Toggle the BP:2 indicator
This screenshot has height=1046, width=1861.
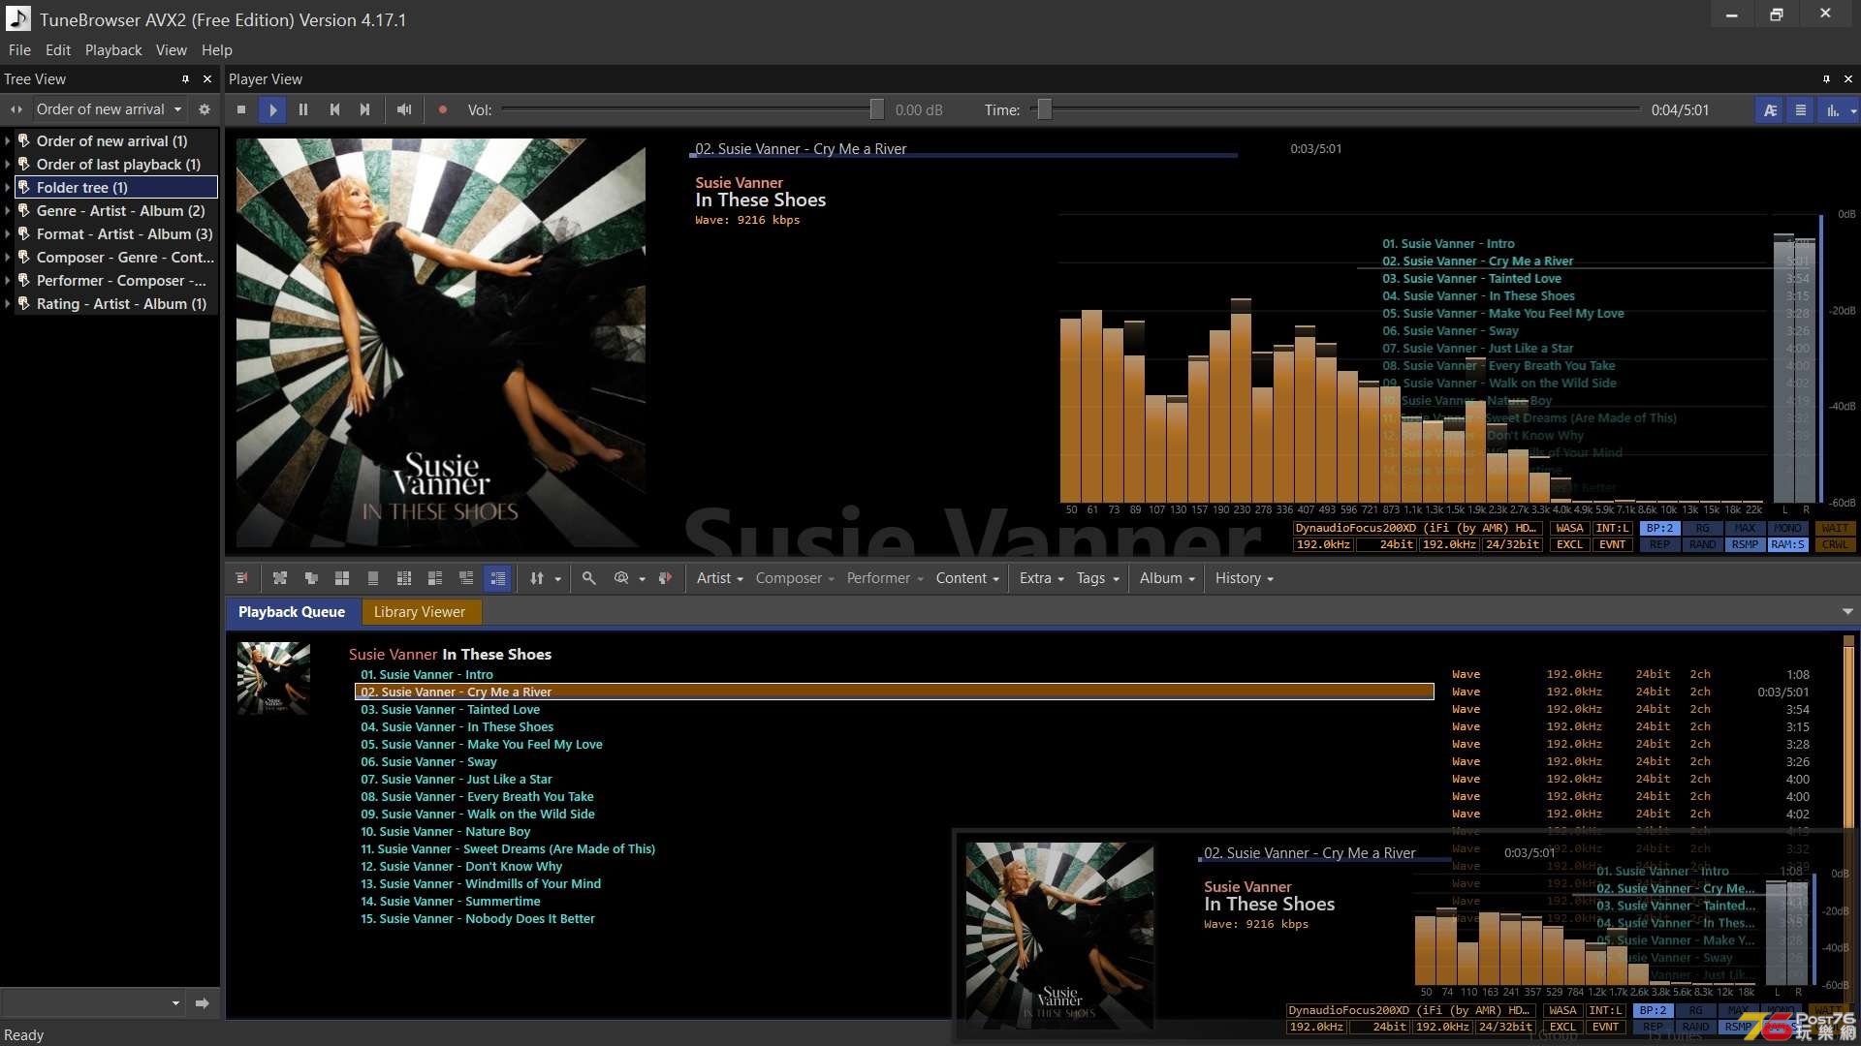[x=1659, y=528]
